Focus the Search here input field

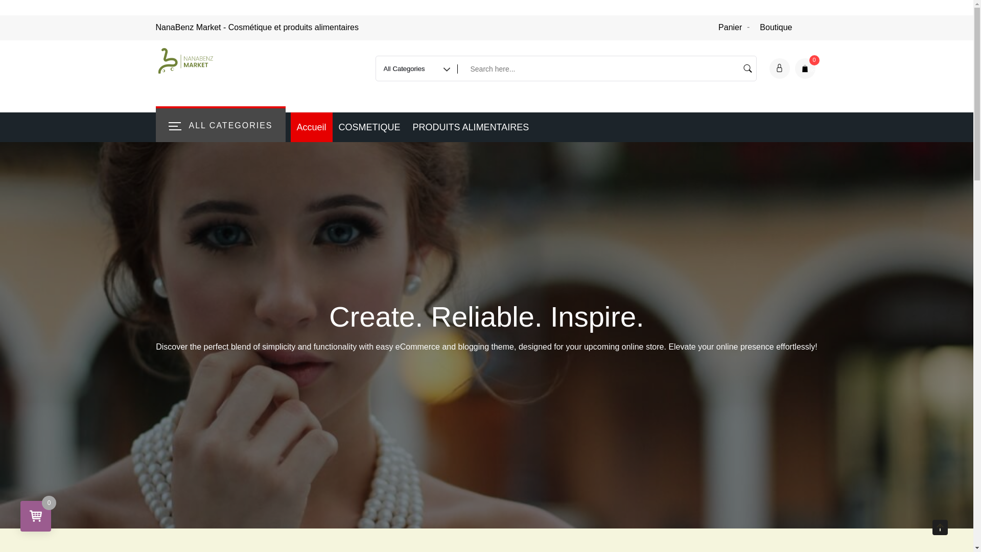(599, 68)
